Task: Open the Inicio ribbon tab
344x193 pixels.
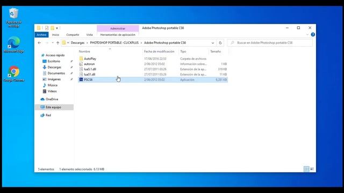Action: coord(55,35)
